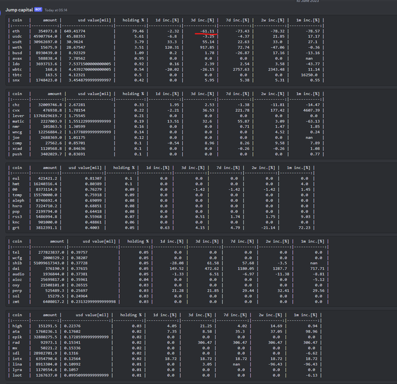The height and width of the screenshot is (384, 397).
Task: Select the 'avax' coin cell
Action: 17,59
